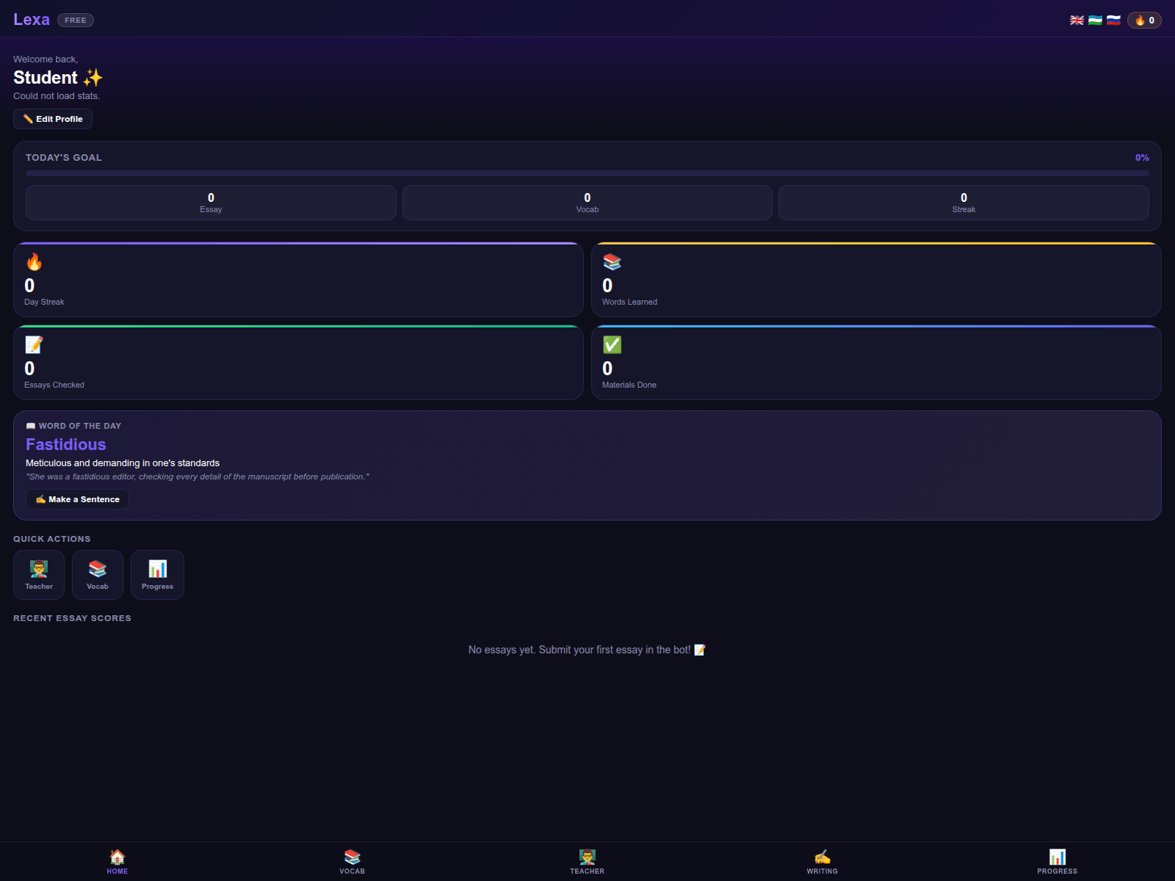Go to Writing tab in bottom navigation
The width and height of the screenshot is (1175, 881).
click(x=822, y=862)
